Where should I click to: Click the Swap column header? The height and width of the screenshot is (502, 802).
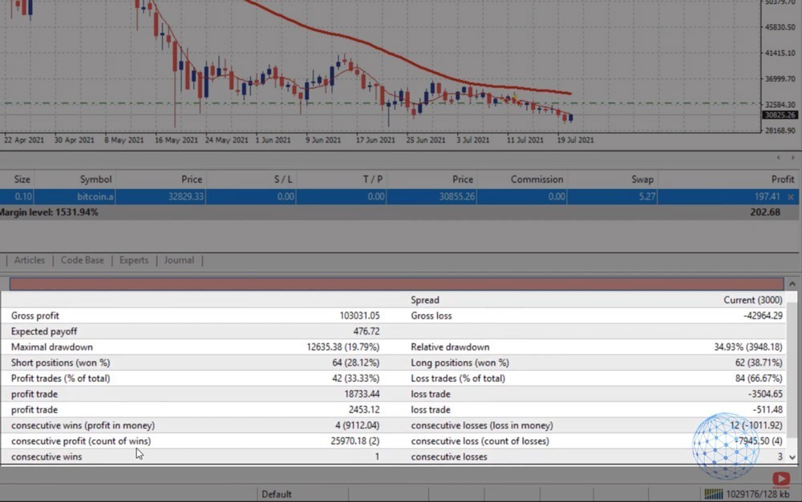coord(642,179)
